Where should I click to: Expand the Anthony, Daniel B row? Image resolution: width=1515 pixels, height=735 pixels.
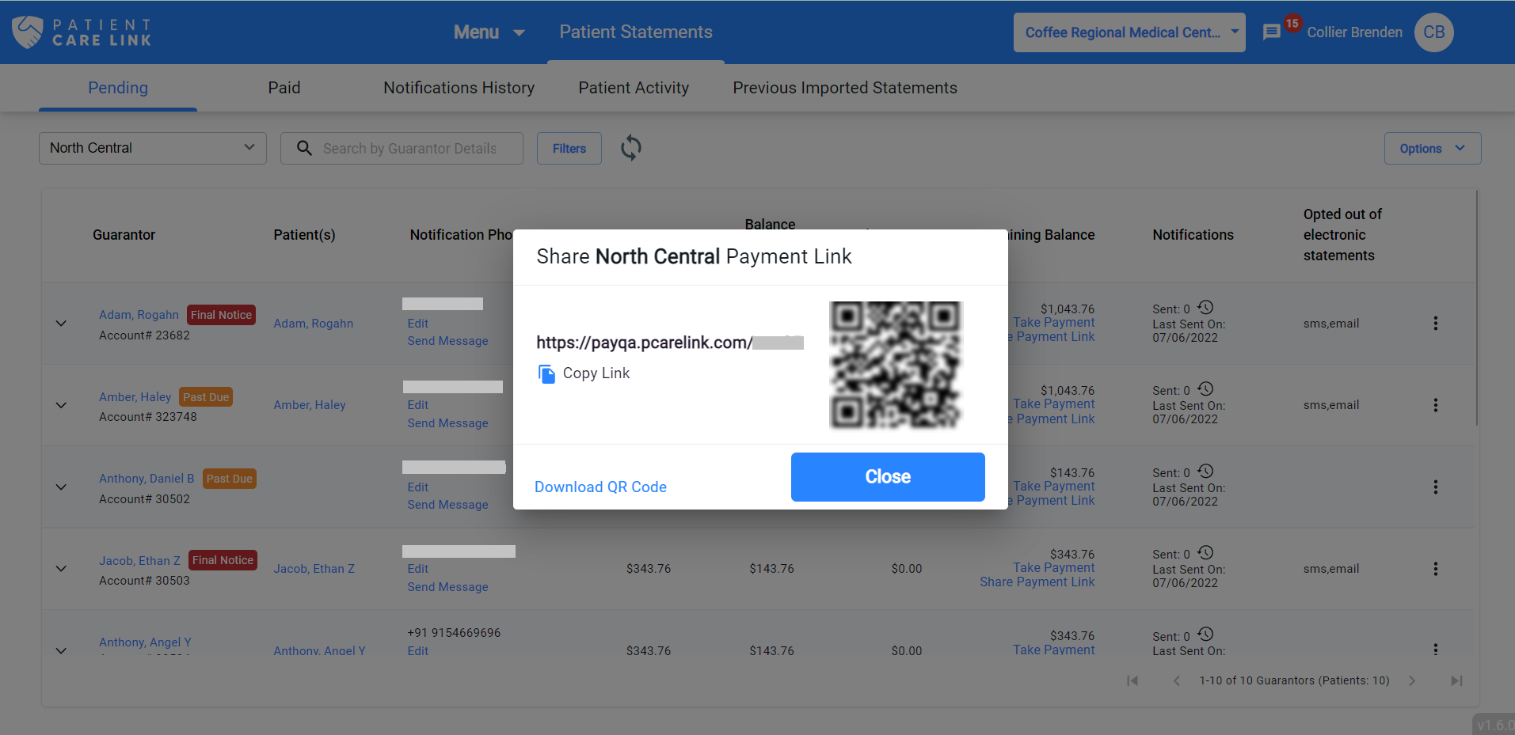pyautogui.click(x=61, y=487)
